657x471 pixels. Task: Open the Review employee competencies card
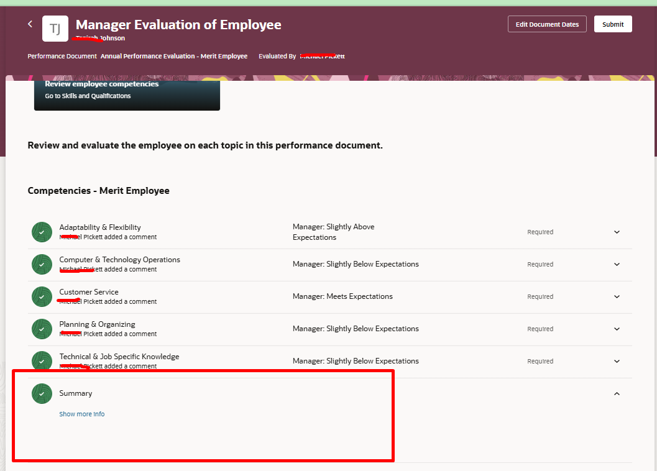[x=127, y=94]
